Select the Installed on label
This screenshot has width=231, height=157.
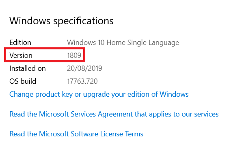[x=28, y=68]
